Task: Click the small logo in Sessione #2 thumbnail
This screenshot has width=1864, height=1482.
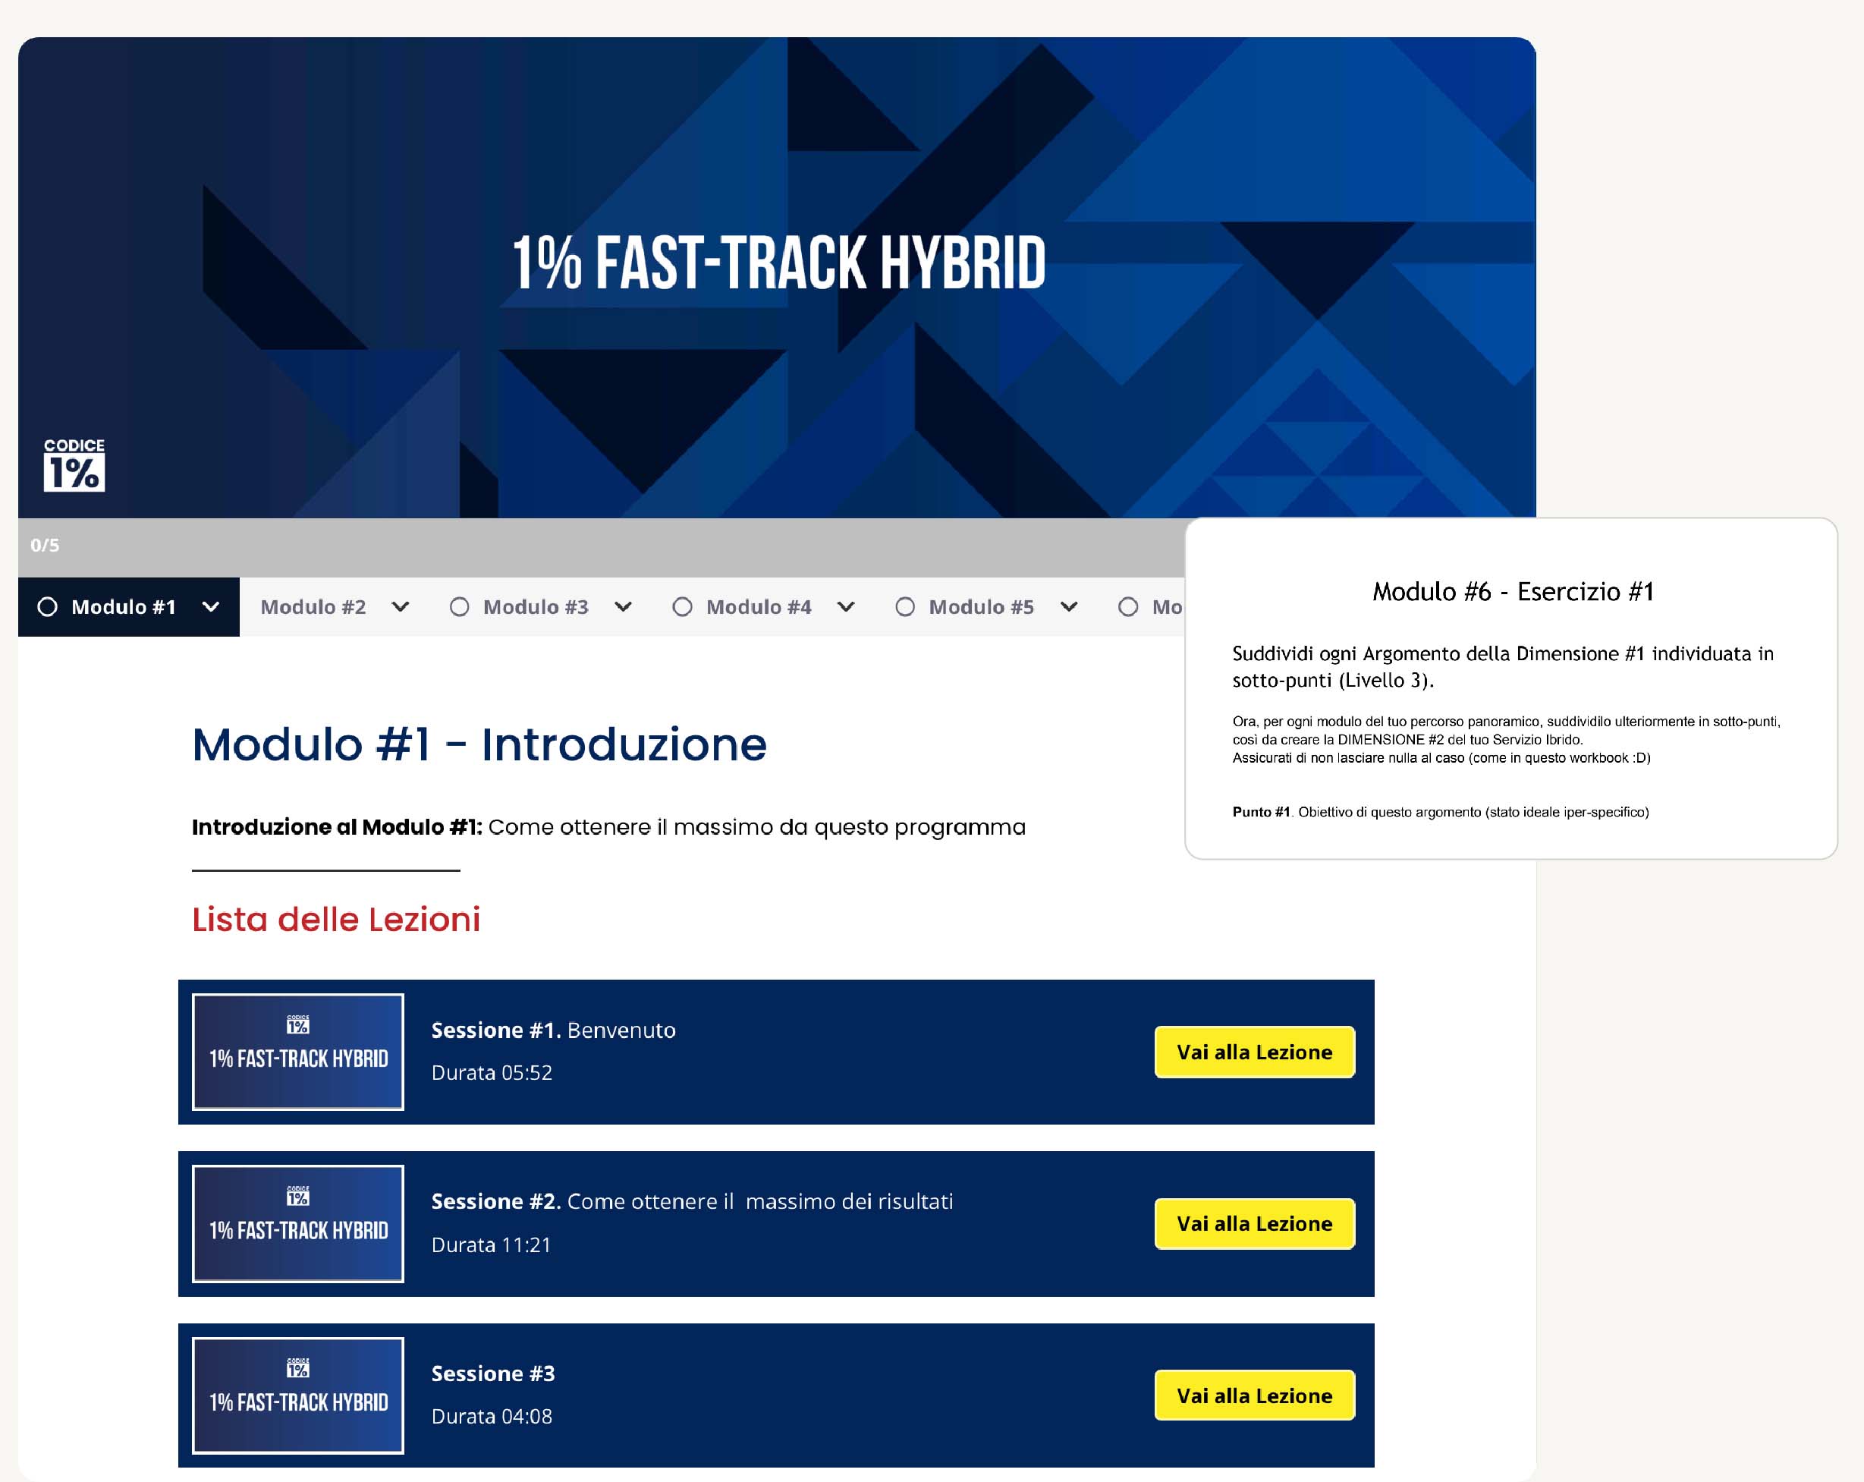Action: coord(297,1196)
